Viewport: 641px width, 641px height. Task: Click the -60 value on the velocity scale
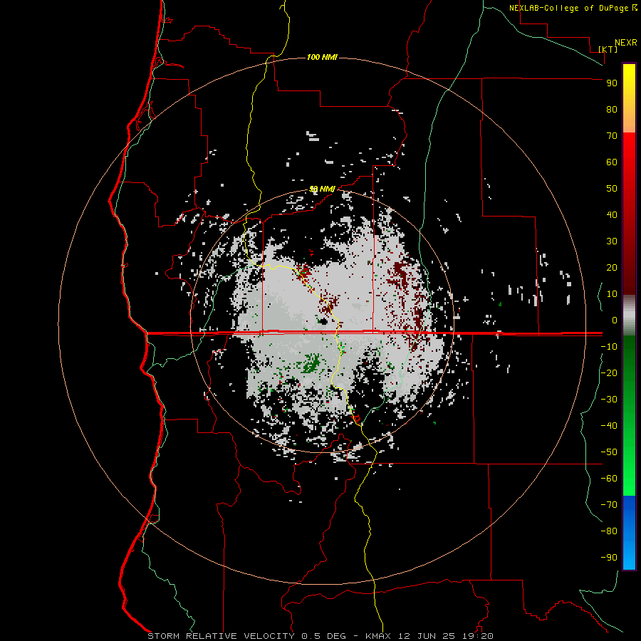tap(609, 479)
